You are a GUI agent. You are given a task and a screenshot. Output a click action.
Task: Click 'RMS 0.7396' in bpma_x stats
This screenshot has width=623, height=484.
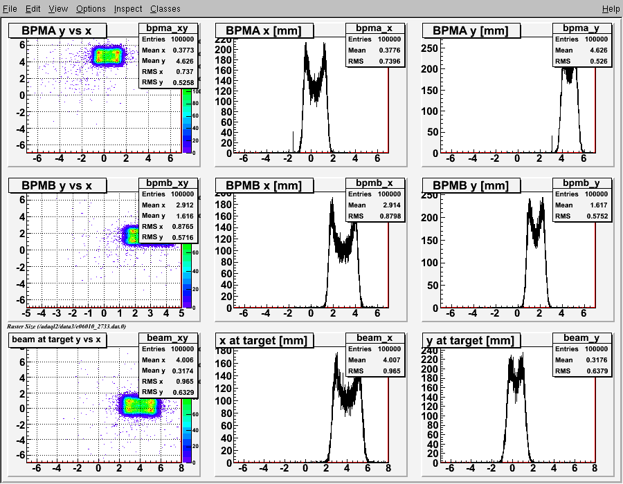click(x=375, y=61)
